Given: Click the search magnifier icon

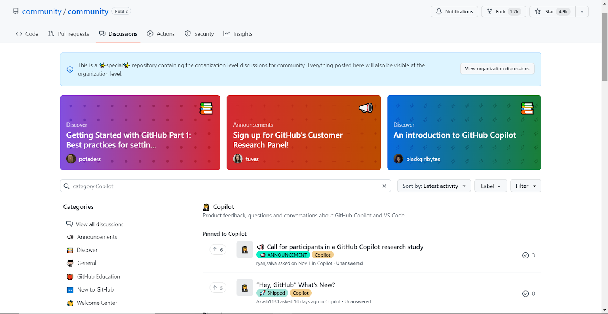Looking at the screenshot, I should pos(66,186).
